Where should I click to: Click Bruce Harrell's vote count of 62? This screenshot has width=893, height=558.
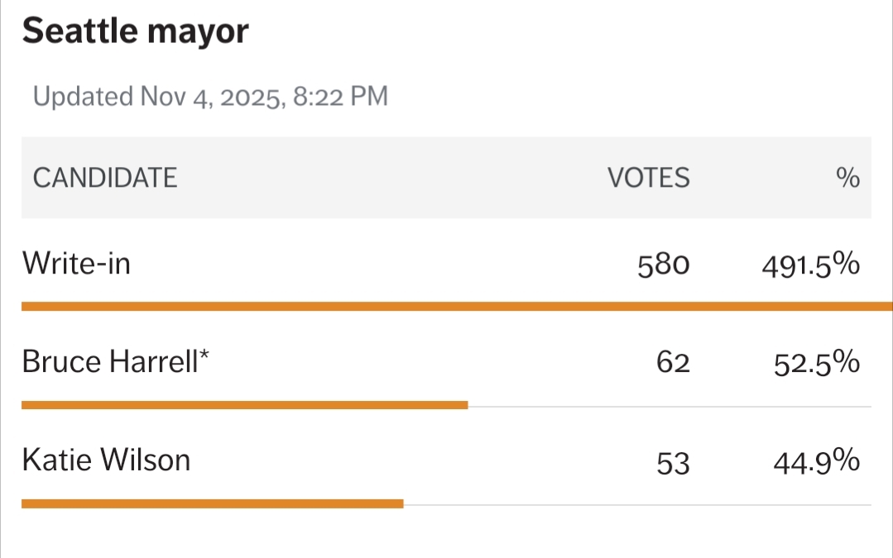pyautogui.click(x=673, y=364)
